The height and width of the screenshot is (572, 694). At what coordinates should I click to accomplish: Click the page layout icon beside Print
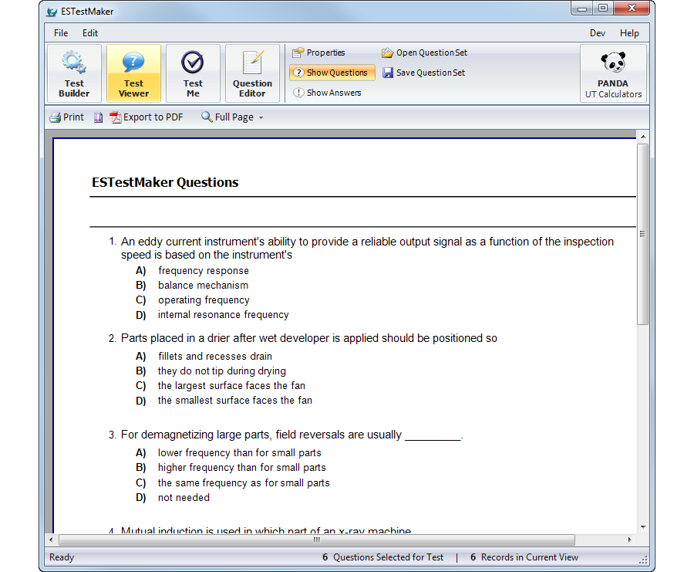pyautogui.click(x=98, y=117)
